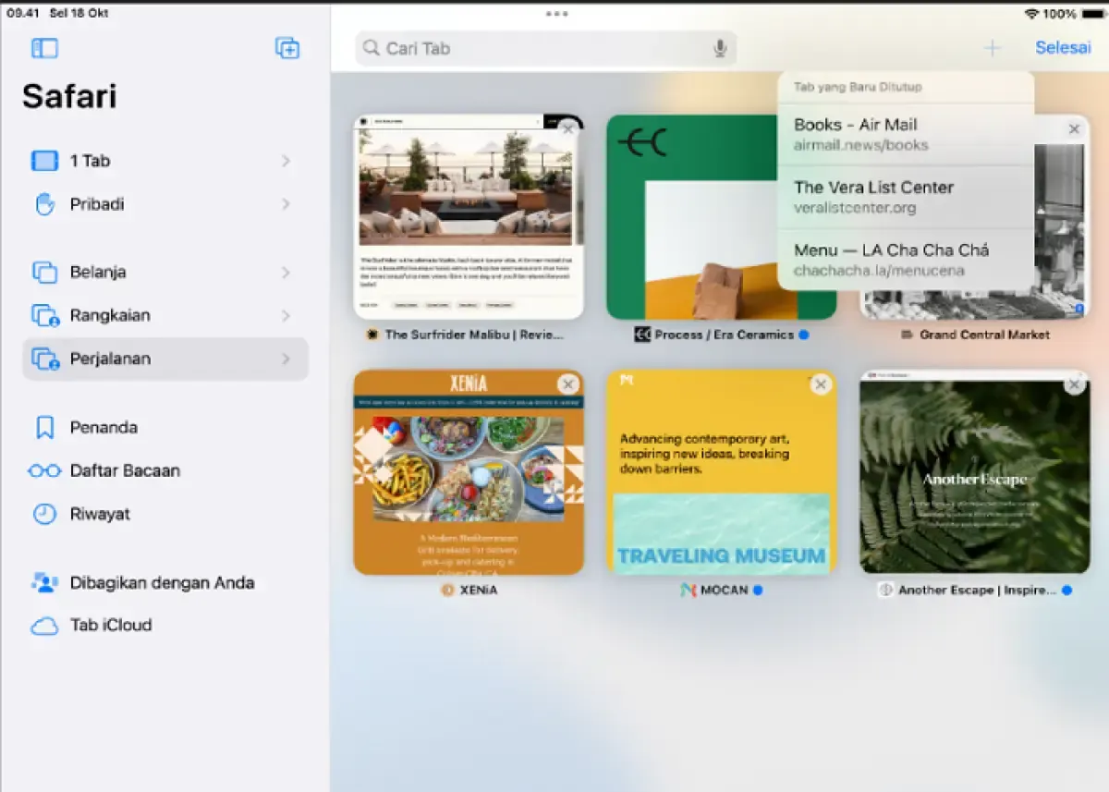Hide the Safari sidebar with sidebar icon
Image resolution: width=1109 pixels, height=792 pixels.
(x=44, y=48)
